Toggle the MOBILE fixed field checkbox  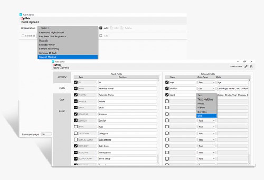tap(76, 101)
